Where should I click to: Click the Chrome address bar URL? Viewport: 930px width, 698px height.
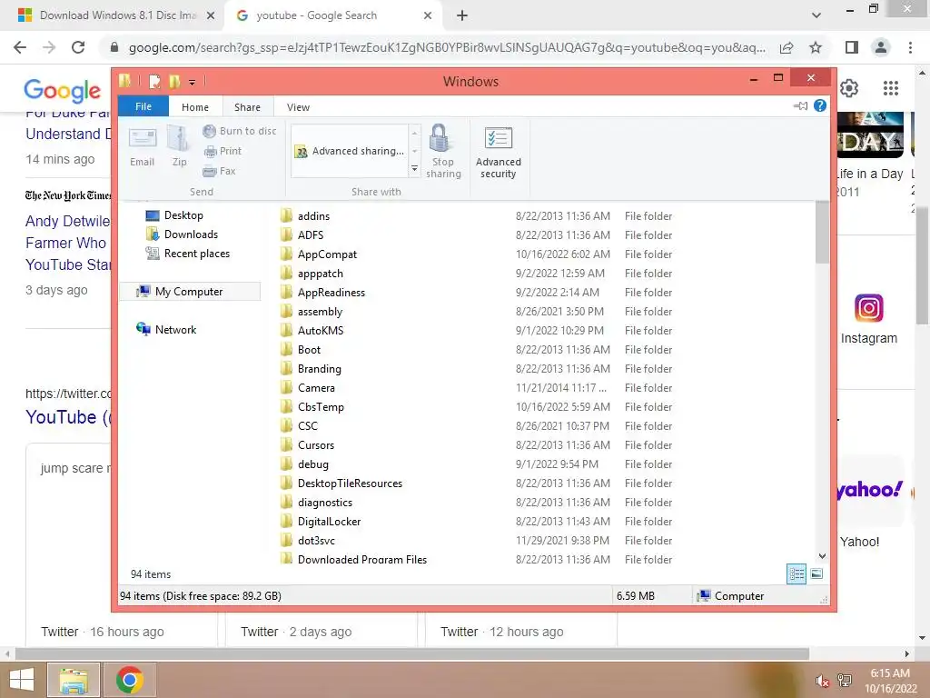coord(446,47)
